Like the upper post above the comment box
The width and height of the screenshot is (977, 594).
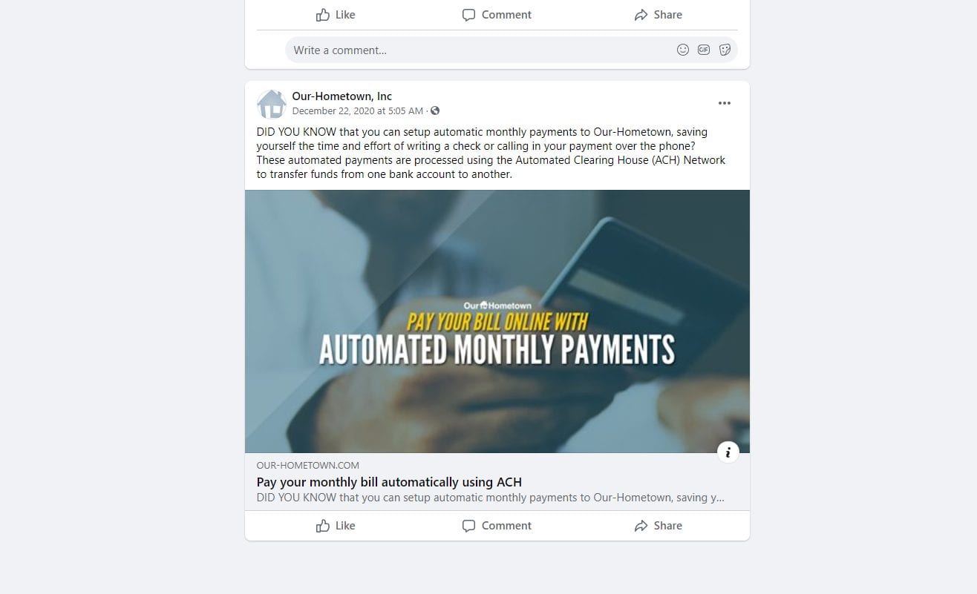click(x=336, y=15)
